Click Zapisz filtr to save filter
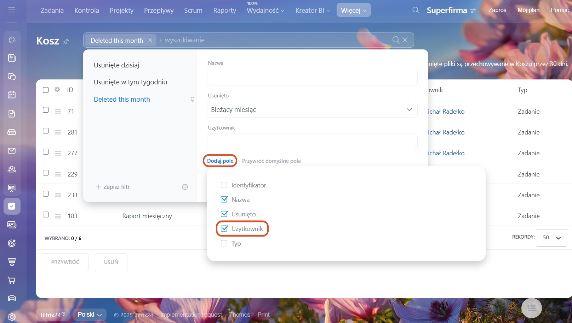Screen dimensions: 572x323 [113, 187]
